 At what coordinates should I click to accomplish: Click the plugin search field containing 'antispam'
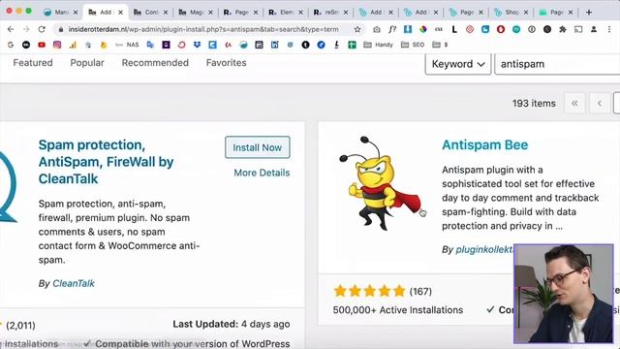557,64
